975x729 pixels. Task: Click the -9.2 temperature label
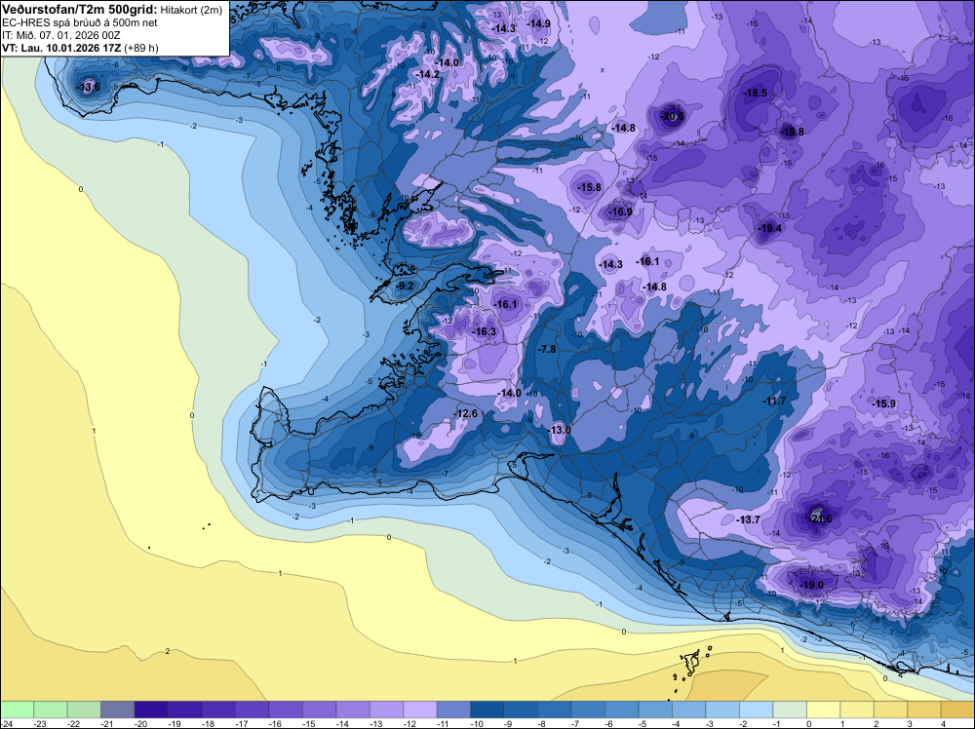click(x=405, y=286)
